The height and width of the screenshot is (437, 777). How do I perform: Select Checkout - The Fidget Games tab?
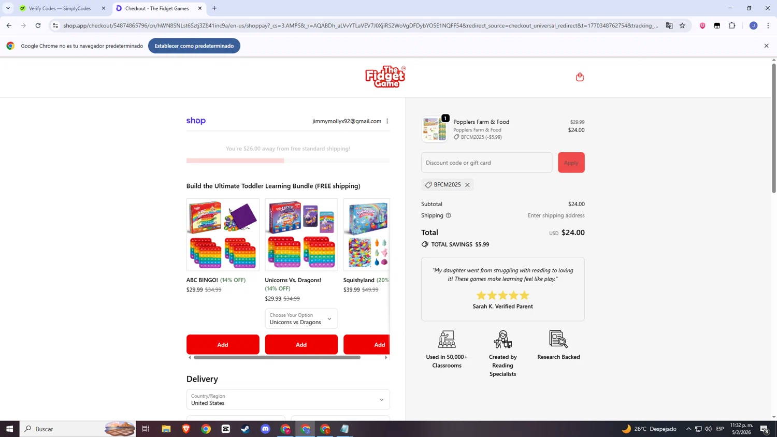(157, 8)
